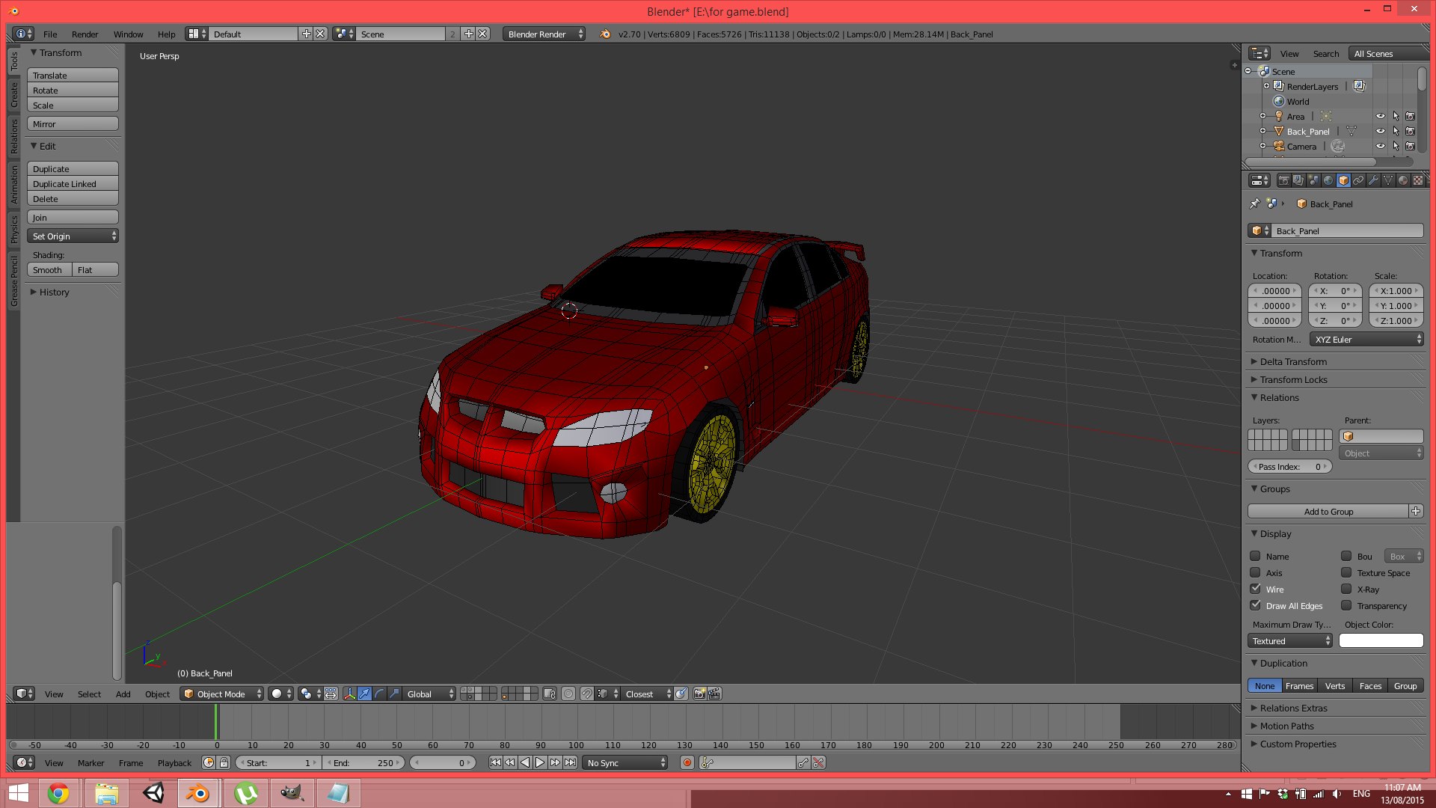Click the record auto-keyframe button in the timeline

(x=687, y=762)
